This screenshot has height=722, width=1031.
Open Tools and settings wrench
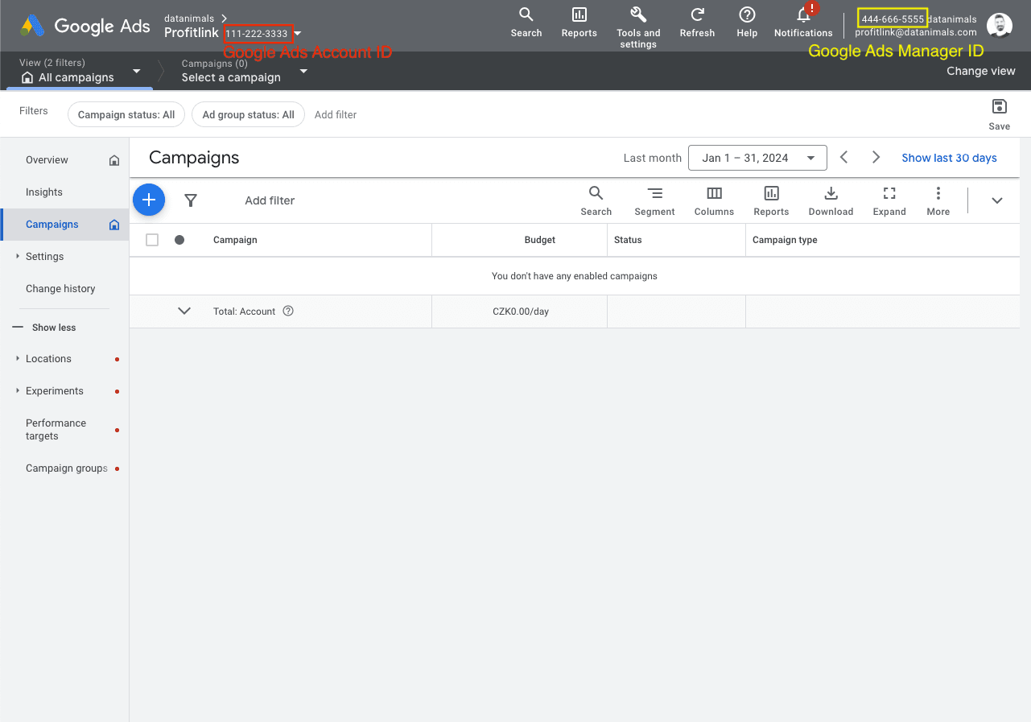pyautogui.click(x=638, y=27)
